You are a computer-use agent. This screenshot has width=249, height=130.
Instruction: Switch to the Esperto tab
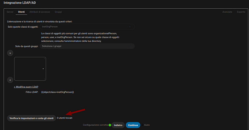pyautogui.click(x=241, y=12)
